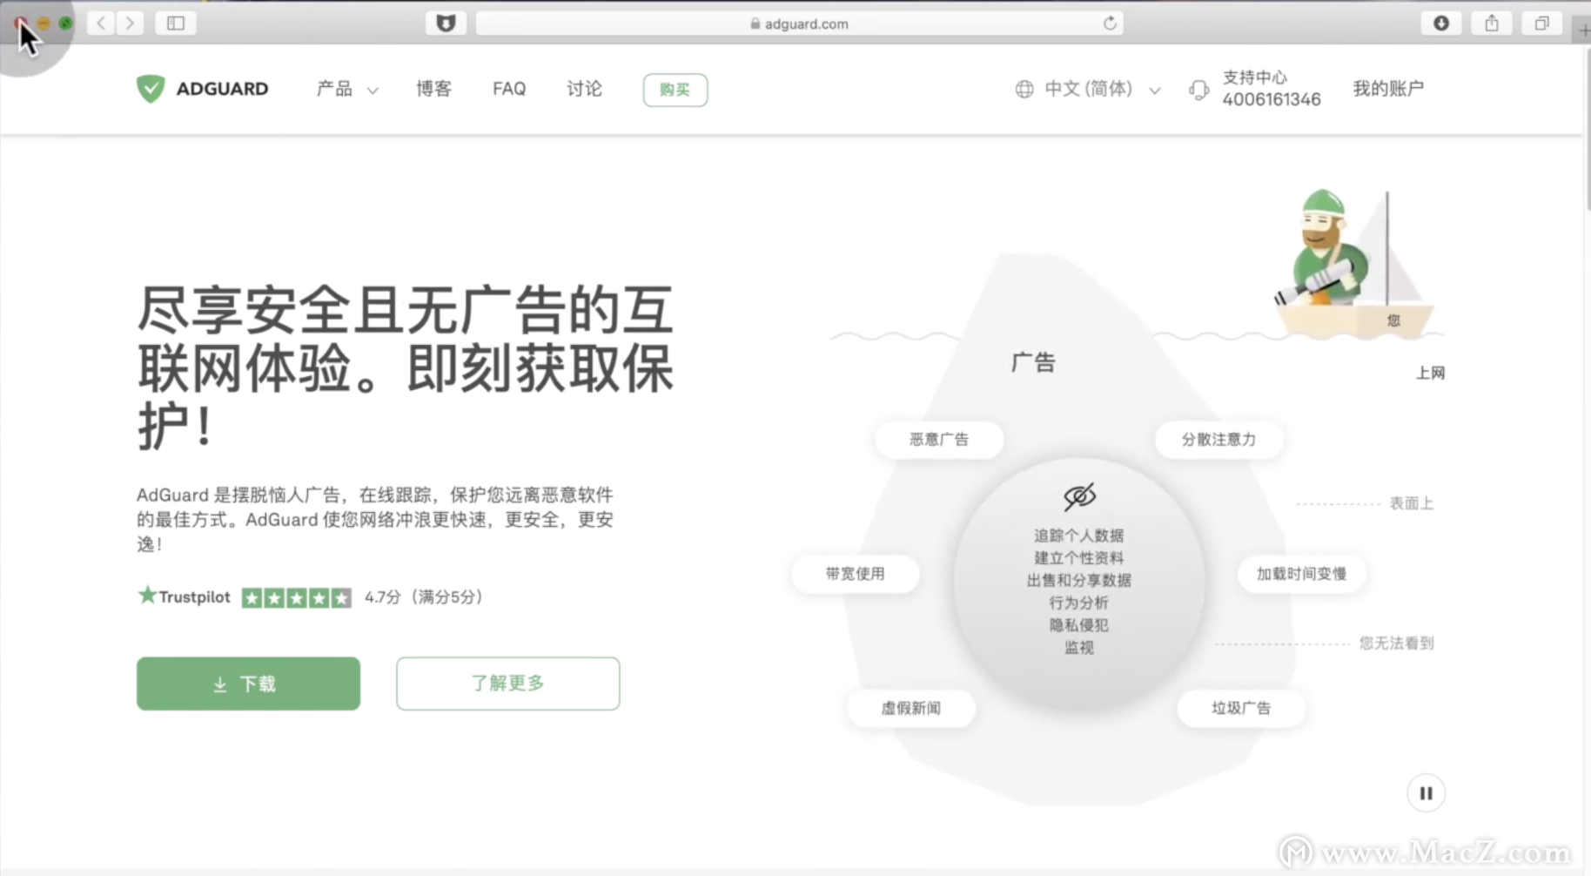Viewport: 1591px width, 876px height.
Task: Click the 上网 label
Action: [1430, 373]
